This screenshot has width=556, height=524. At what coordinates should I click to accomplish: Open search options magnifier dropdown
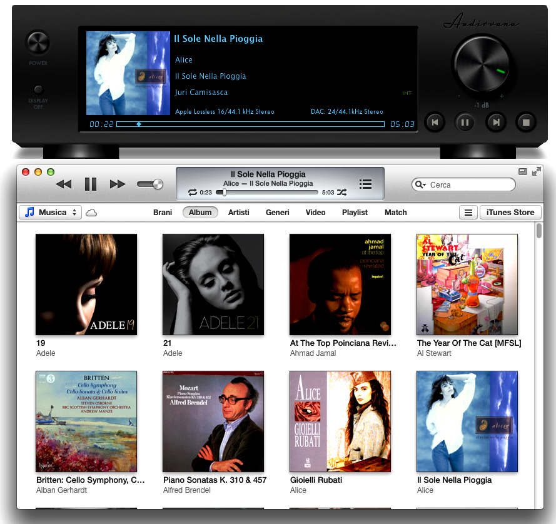point(420,184)
